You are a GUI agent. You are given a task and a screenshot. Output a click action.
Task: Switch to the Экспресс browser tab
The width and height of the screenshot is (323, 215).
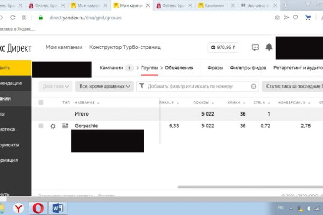coord(259,5)
